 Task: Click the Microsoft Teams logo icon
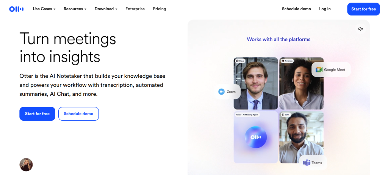[306, 163]
